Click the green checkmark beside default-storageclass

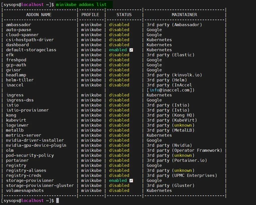point(131,50)
